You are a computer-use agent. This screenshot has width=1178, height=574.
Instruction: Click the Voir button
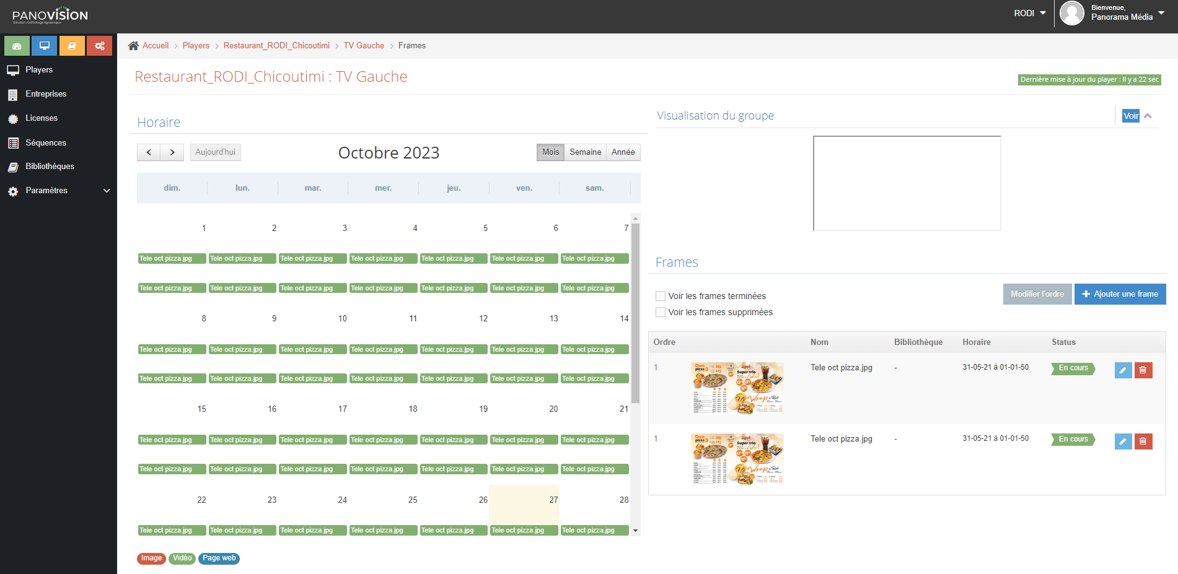click(1131, 116)
